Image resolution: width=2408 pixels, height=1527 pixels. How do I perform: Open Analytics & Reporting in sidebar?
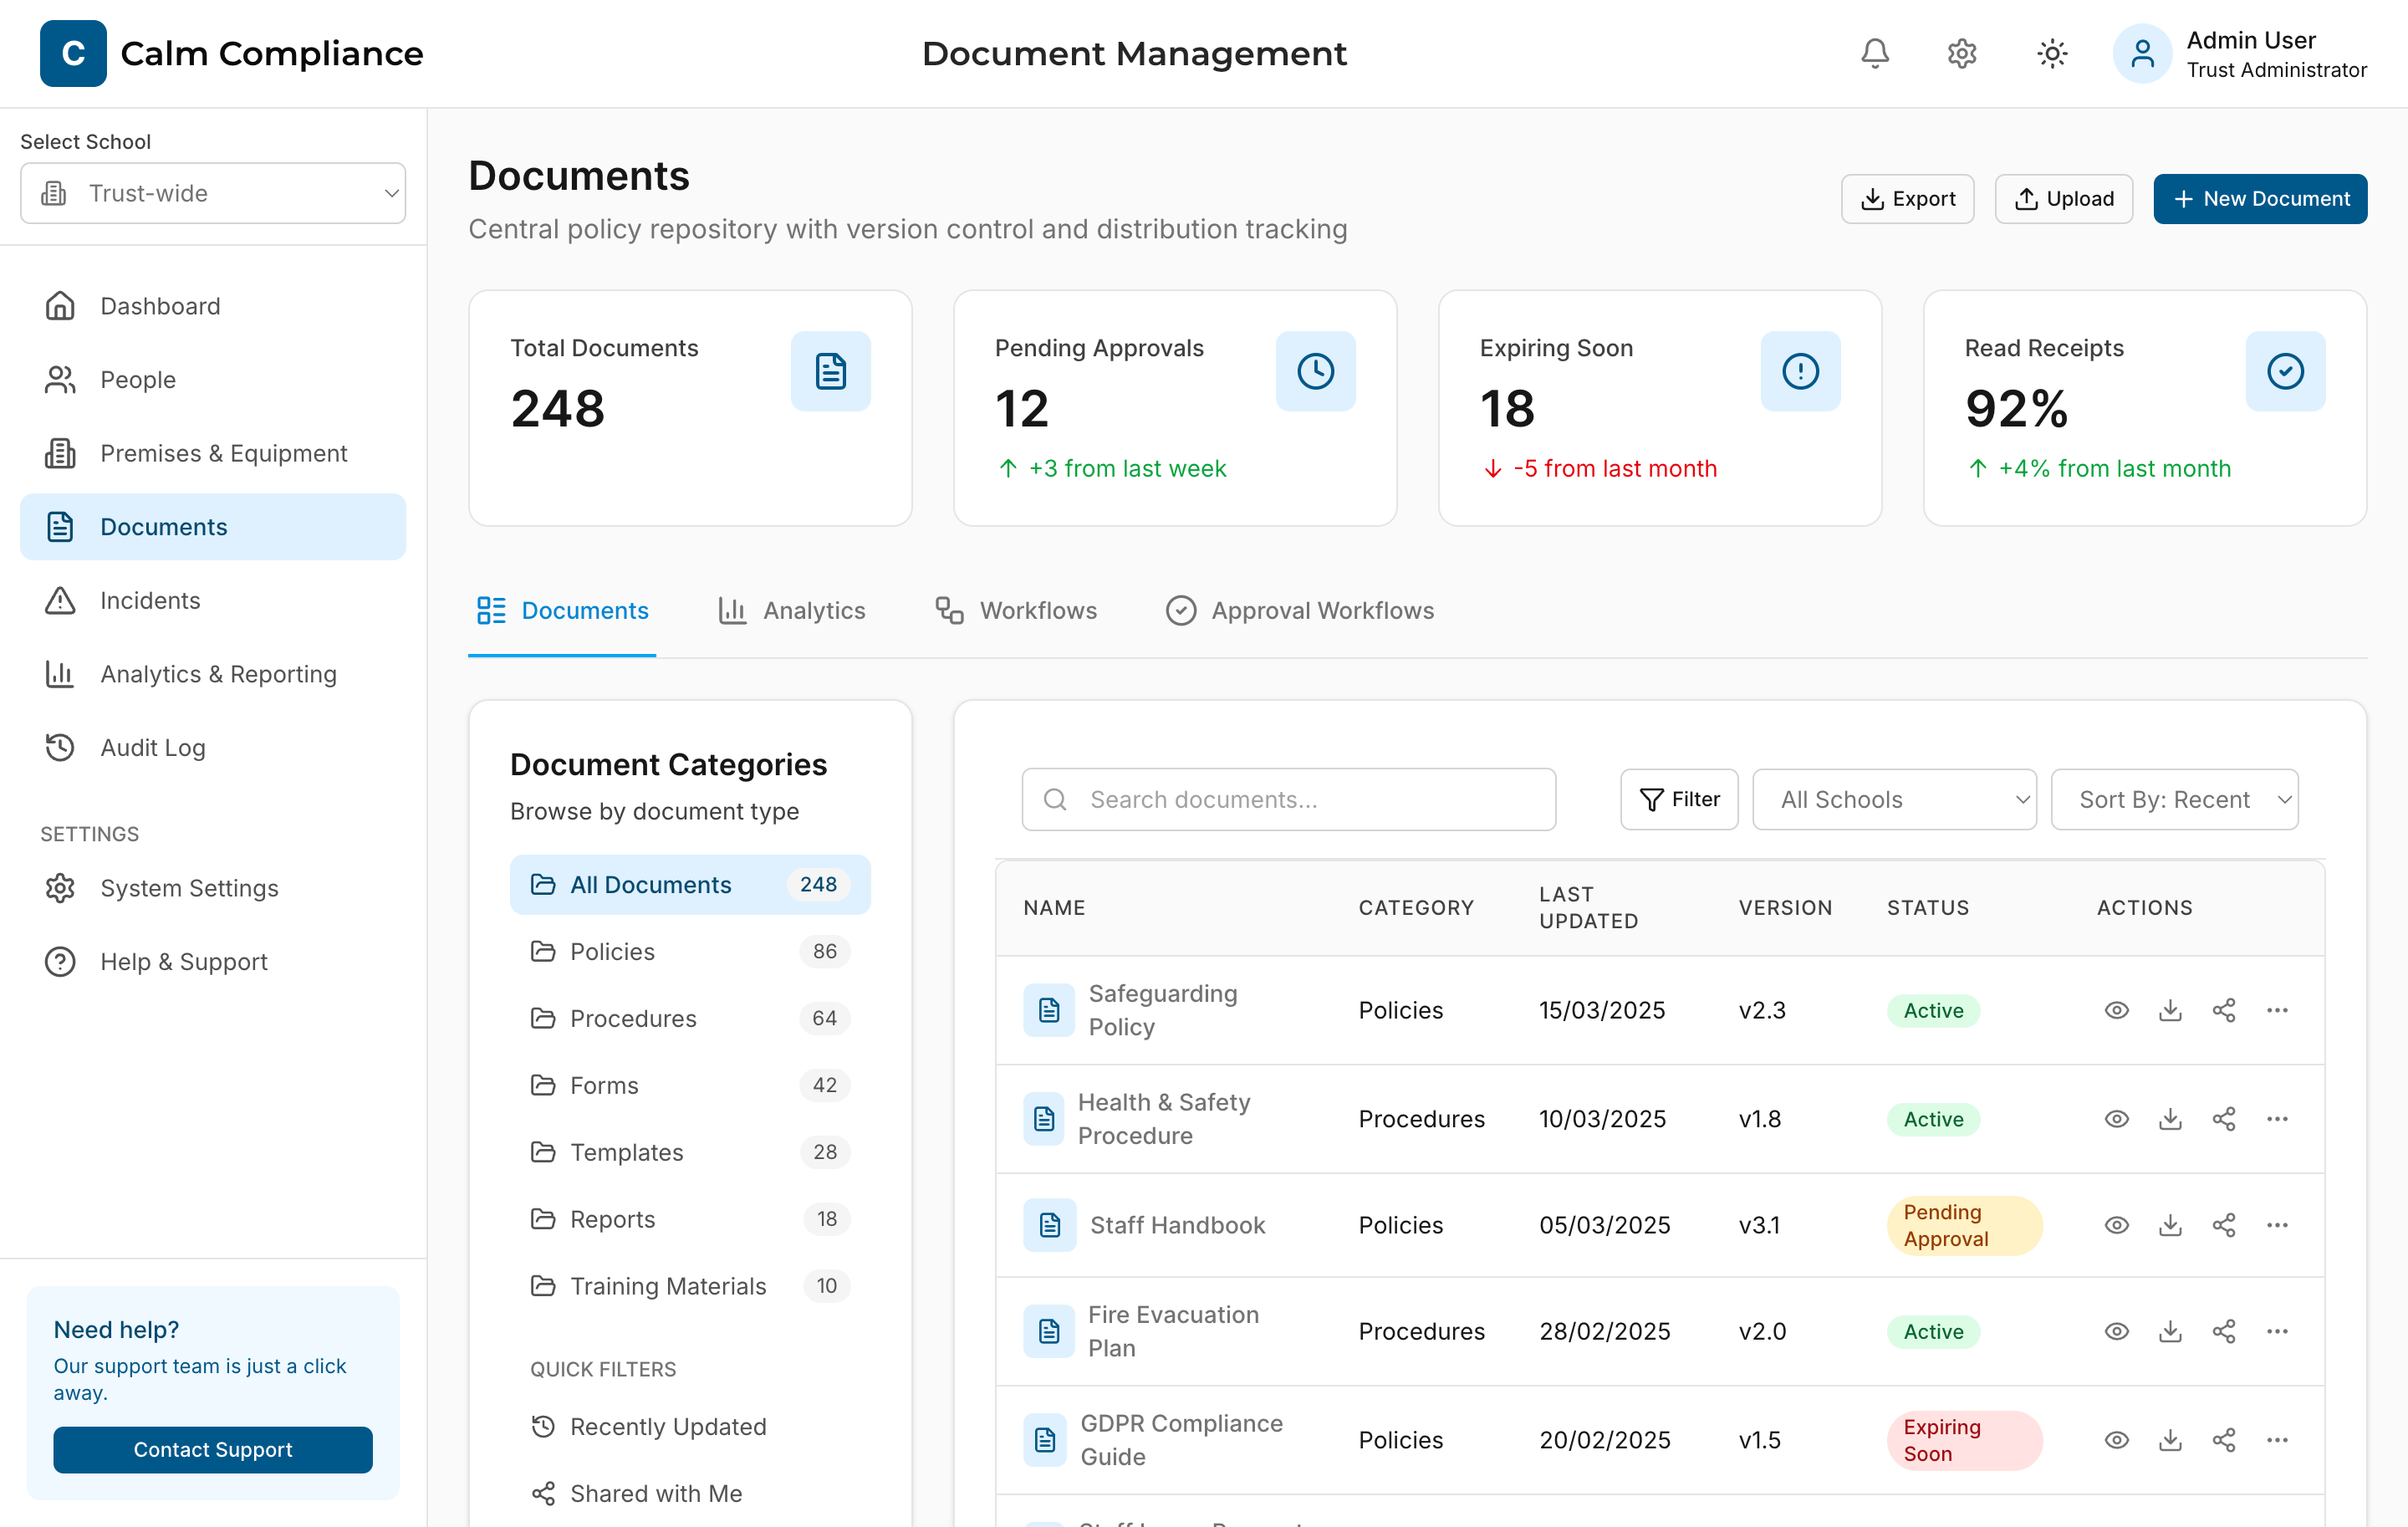pos(213,673)
